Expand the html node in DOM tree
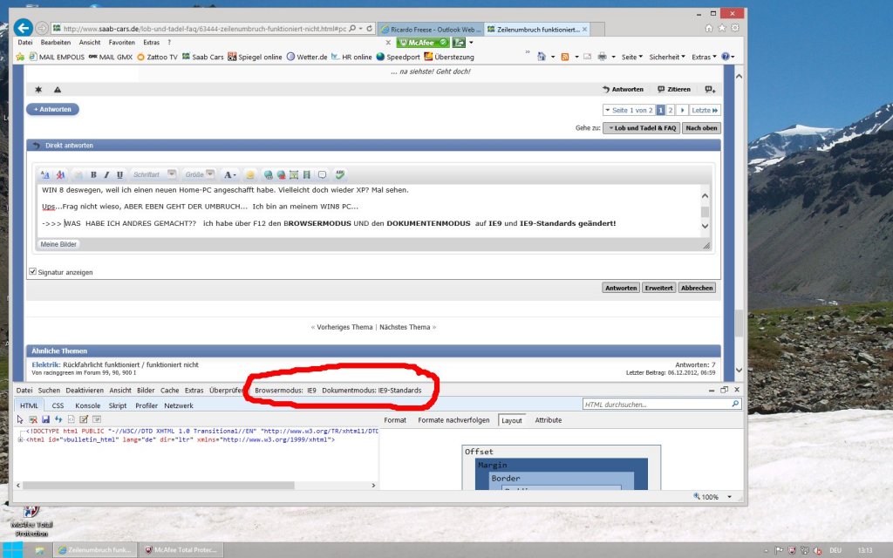The height and width of the screenshot is (558, 893). point(21,439)
